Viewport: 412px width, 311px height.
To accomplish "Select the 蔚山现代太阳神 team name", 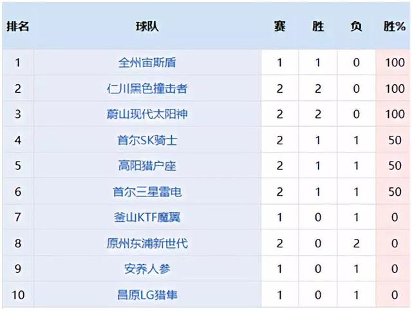I will pyautogui.click(x=147, y=115).
